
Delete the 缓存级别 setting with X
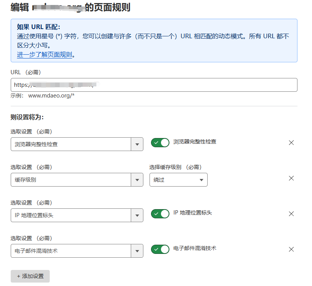291,178
